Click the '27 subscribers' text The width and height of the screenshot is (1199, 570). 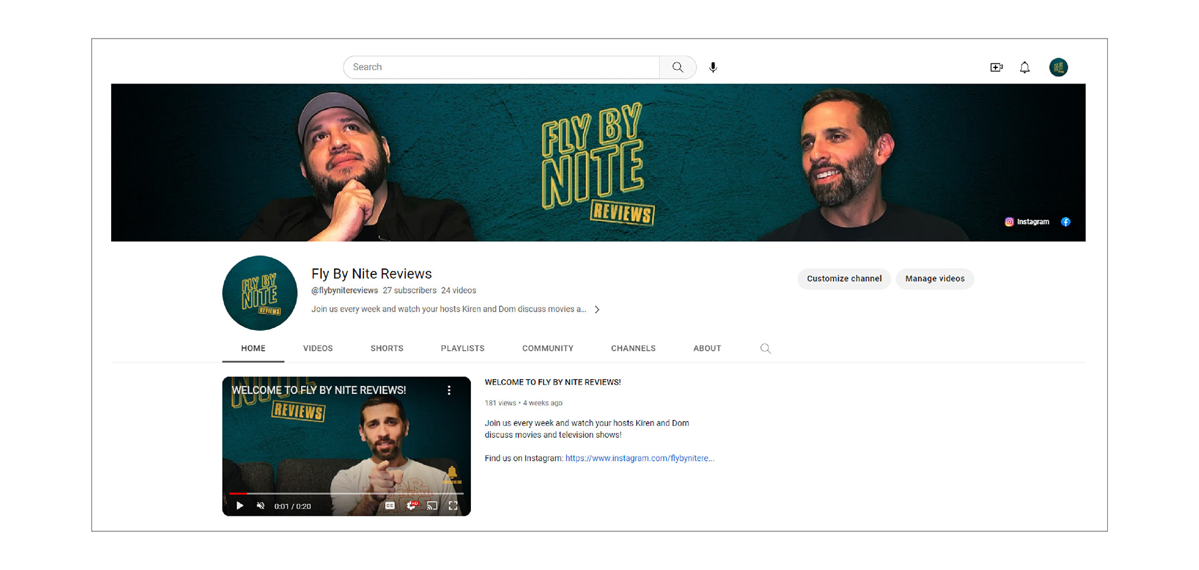point(410,291)
